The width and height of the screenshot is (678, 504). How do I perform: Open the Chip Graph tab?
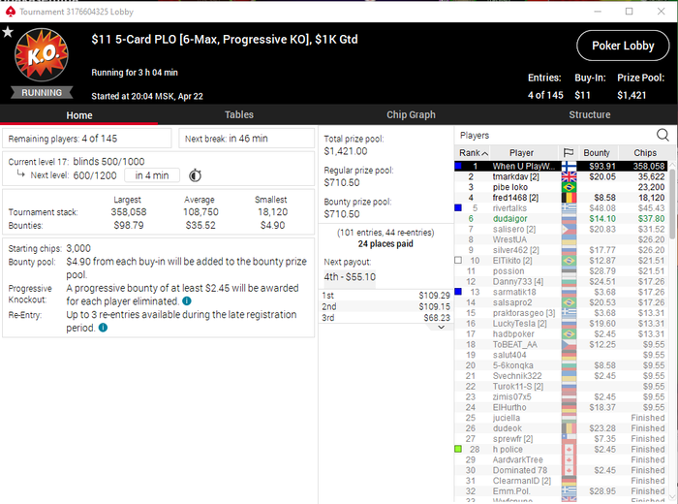pyautogui.click(x=411, y=114)
